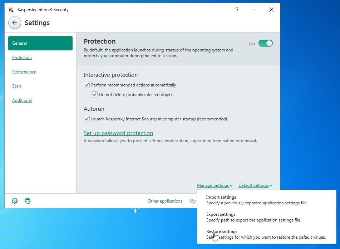Choose Restore settings from the menu
The height and width of the screenshot is (249, 340).
tap(266, 234)
